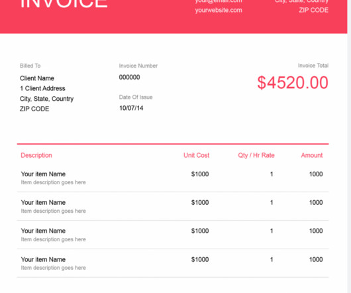Click the second row's item description text
Image resolution: width=351 pixels, height=293 pixels.
53,211
